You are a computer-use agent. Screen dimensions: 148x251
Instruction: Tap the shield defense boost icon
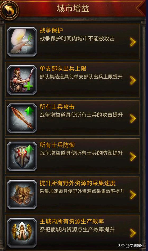coord(22,156)
